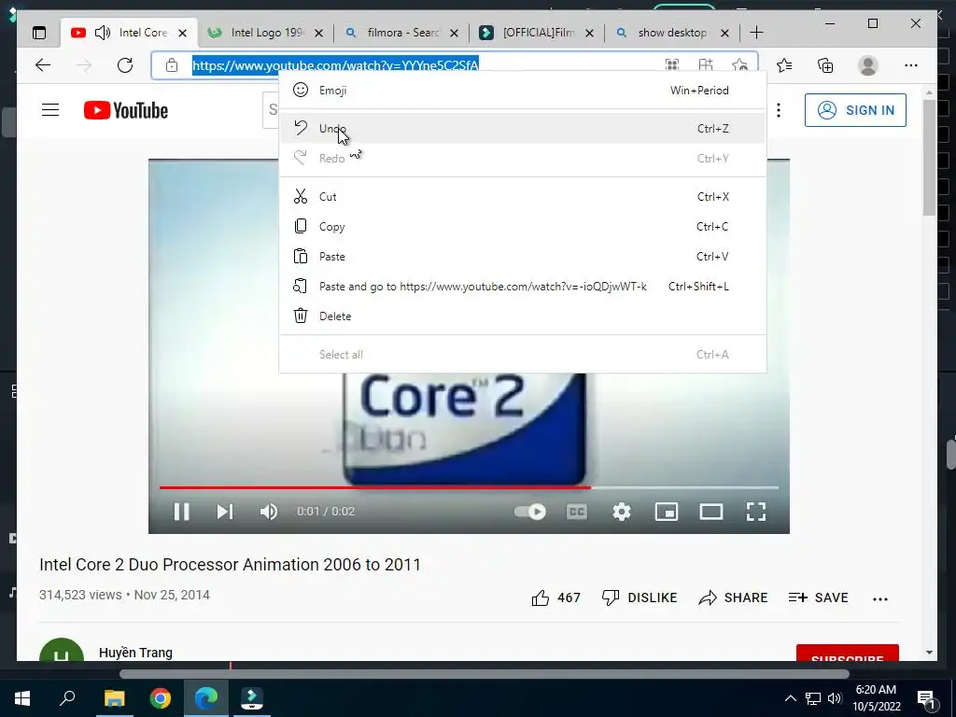This screenshot has width=956, height=717.
Task: Refresh the current page
Action: (125, 65)
